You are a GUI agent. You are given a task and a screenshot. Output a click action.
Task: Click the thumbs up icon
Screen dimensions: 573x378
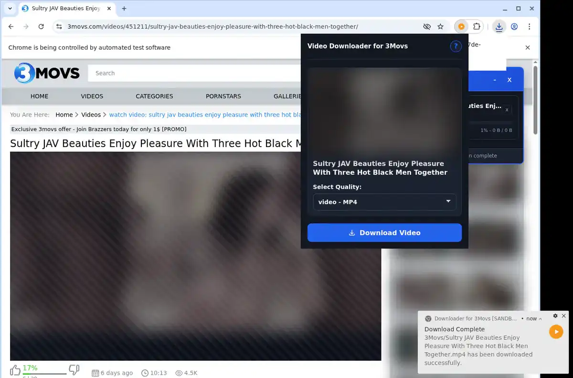[15, 370]
